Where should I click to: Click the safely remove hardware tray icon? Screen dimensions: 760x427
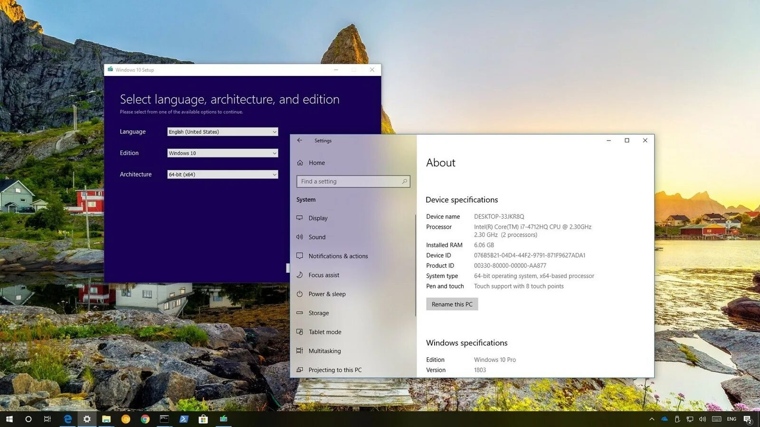[677, 419]
